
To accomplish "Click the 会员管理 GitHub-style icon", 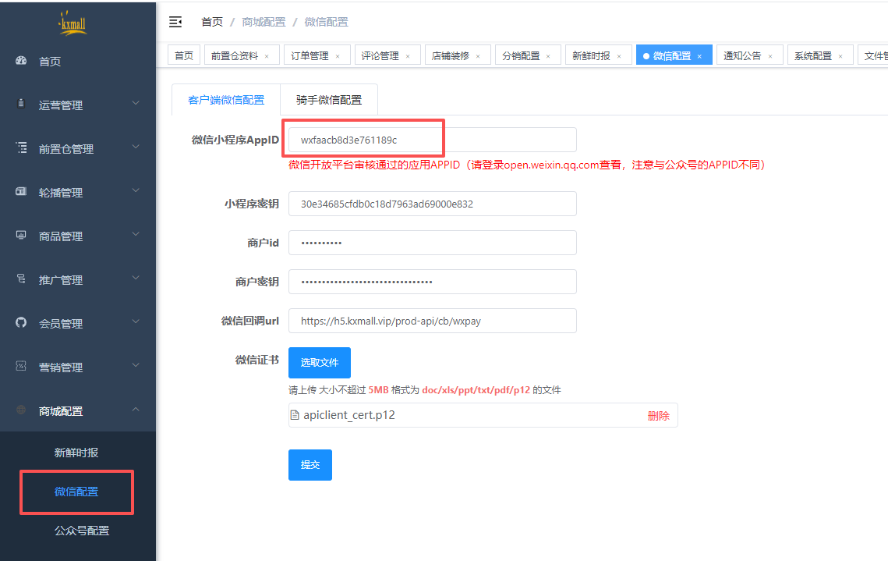I will [x=22, y=323].
